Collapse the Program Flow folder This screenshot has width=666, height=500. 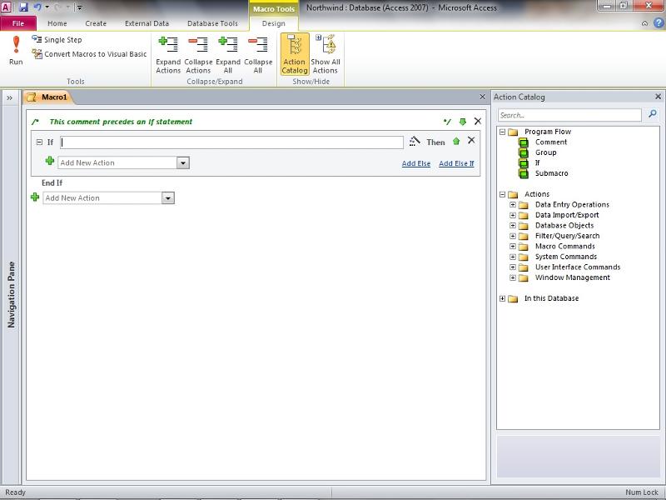(x=503, y=132)
